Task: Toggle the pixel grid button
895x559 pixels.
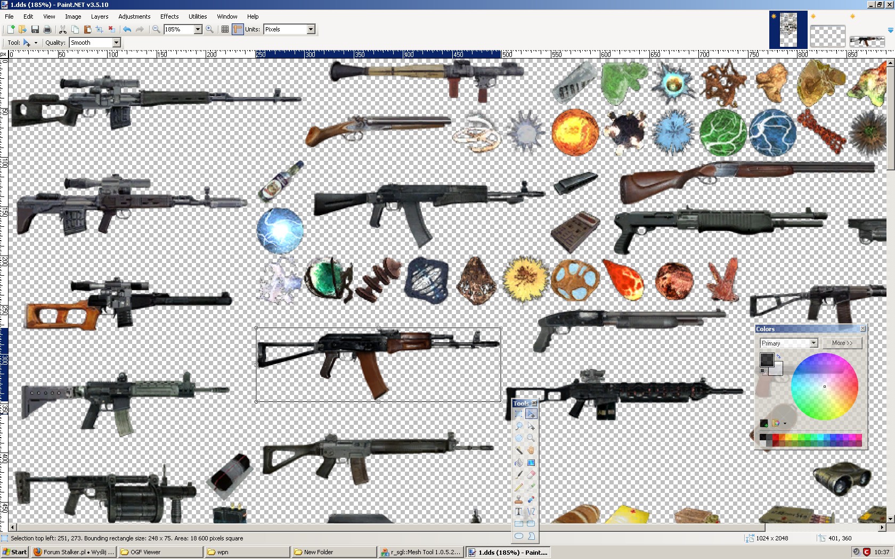Action: coord(225,29)
